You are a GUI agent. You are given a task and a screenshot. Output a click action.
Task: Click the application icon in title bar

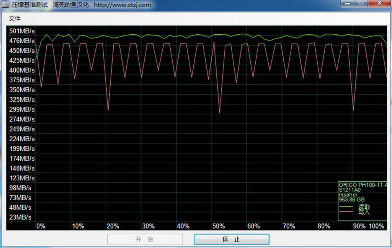(5, 4)
